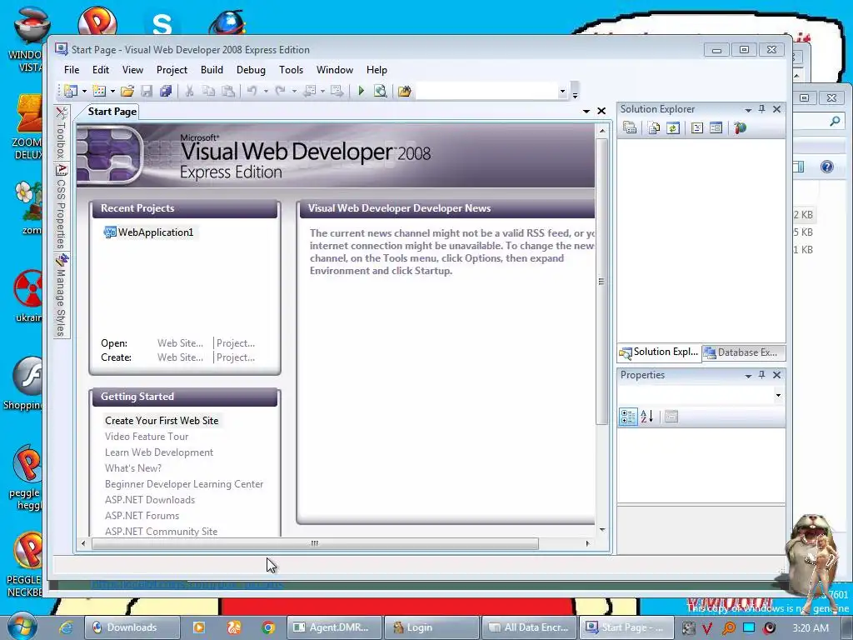
Task: Click Create Web Site link in Recent Projects
Action: point(180,357)
